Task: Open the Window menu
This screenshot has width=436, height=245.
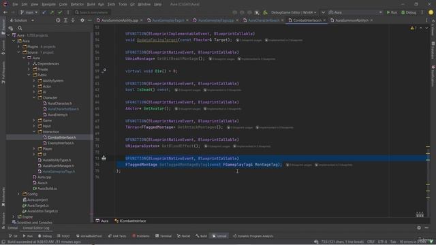Action: [x=144, y=4]
